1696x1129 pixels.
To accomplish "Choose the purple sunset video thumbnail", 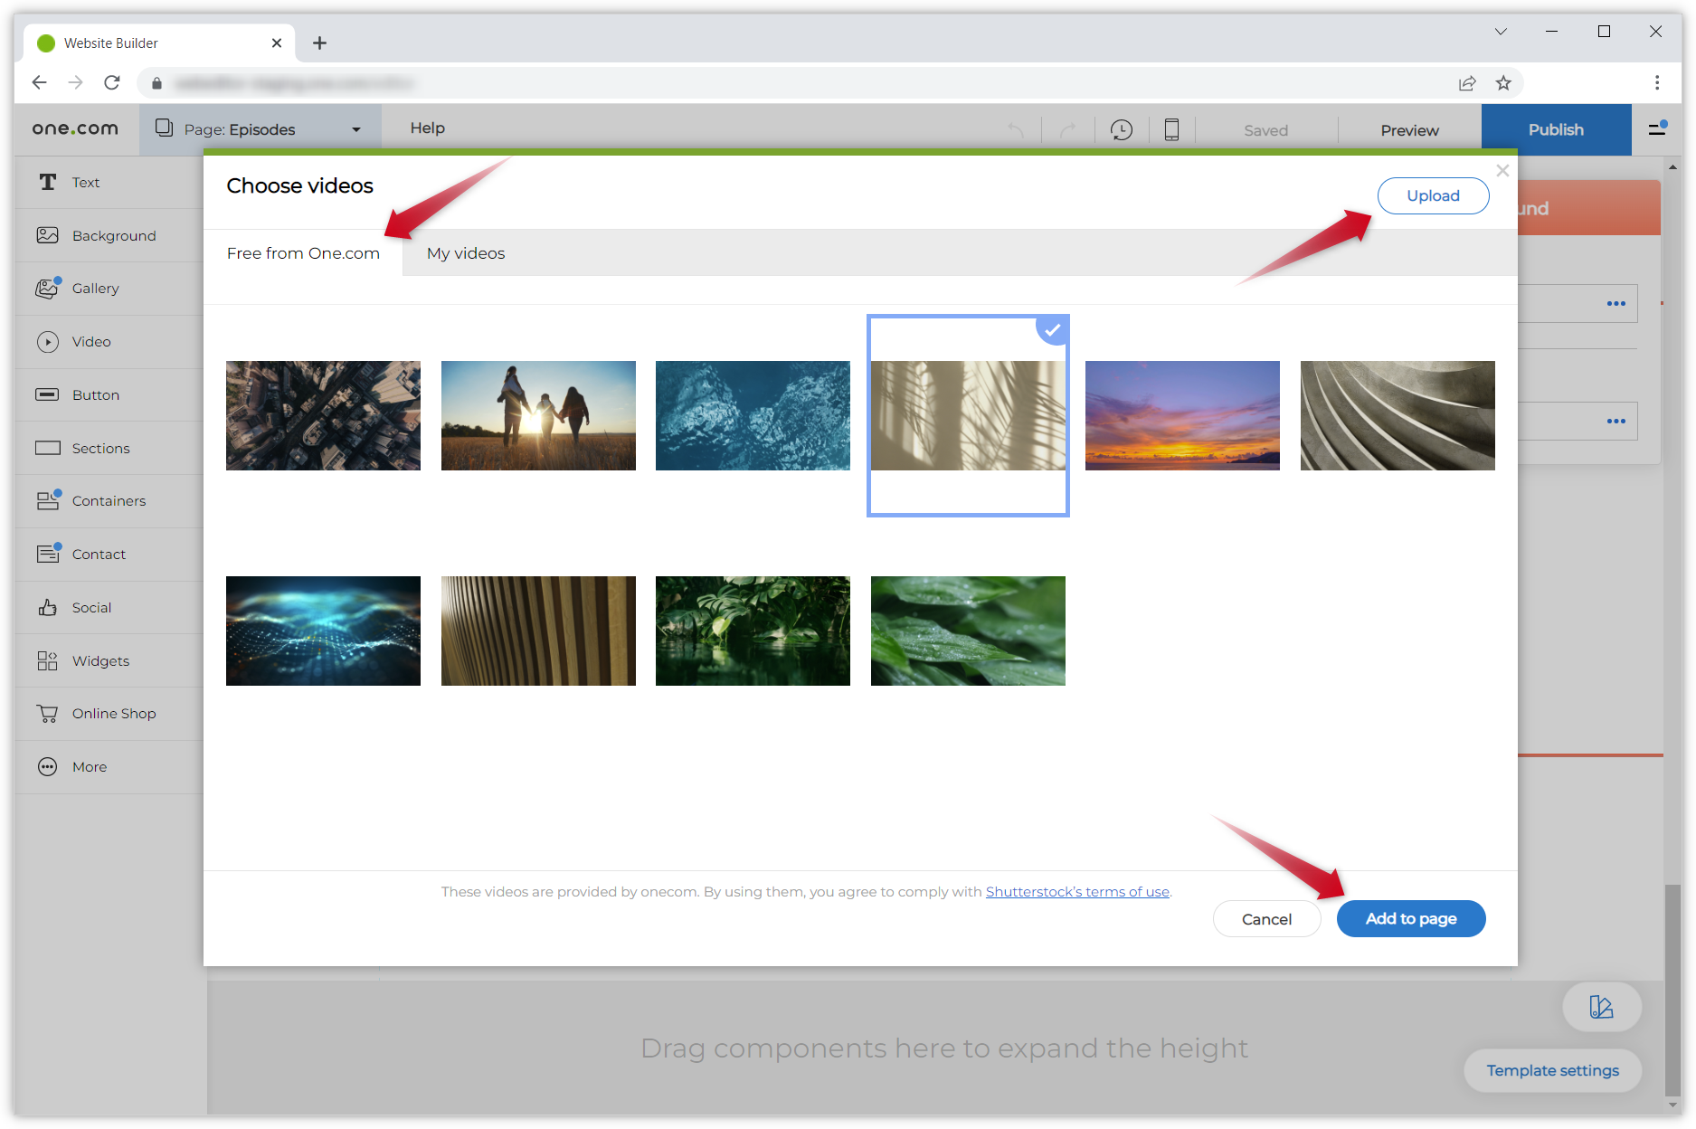I will [x=1181, y=415].
